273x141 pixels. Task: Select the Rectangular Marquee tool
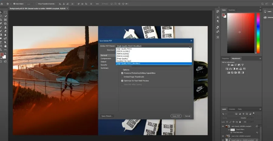5,12
